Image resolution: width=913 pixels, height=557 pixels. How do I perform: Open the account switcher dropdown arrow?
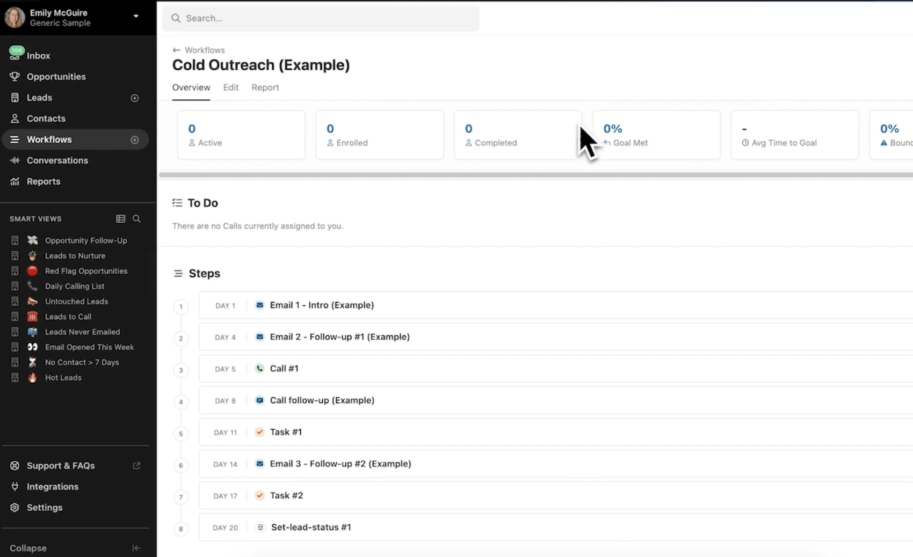[x=136, y=16]
